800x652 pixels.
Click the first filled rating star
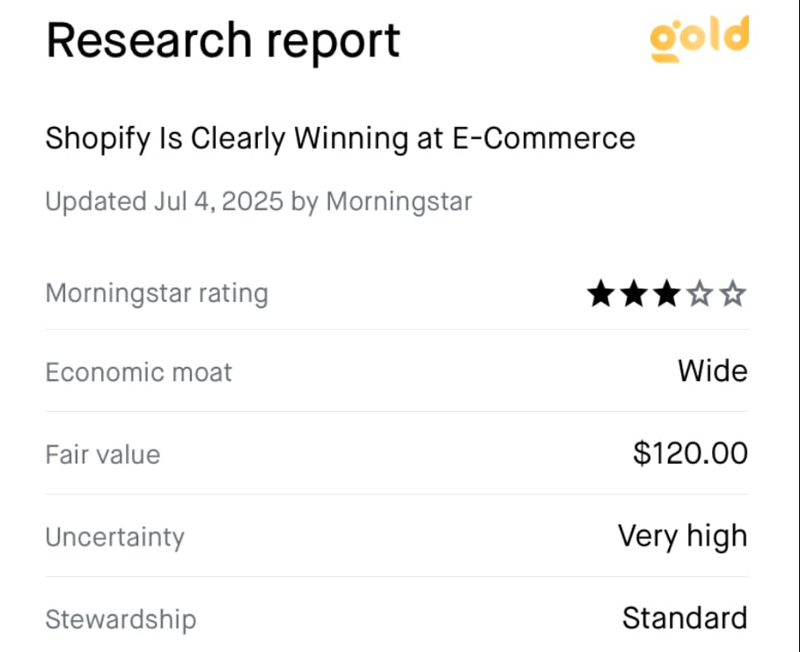(600, 293)
